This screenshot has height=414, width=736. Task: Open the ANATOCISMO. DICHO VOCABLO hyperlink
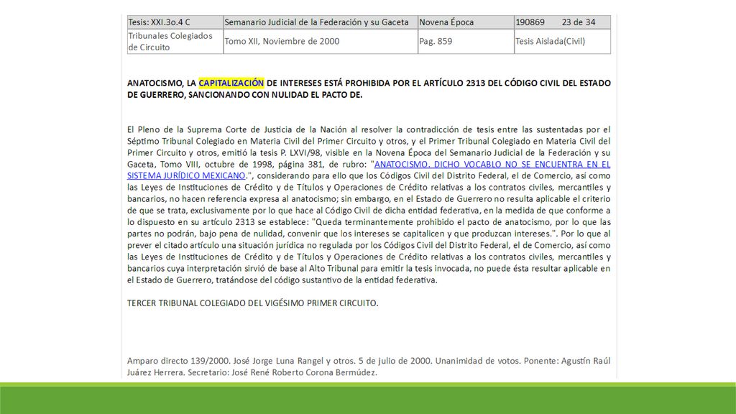[x=492, y=165]
